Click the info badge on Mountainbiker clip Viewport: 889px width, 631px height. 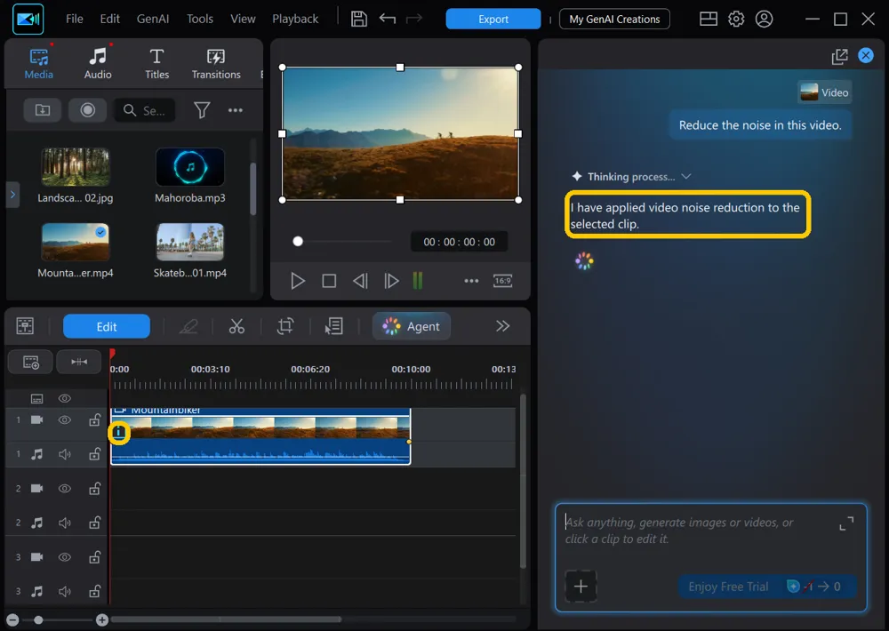click(118, 433)
